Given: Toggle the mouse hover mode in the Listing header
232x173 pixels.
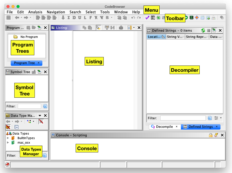Looking at the screenshot, I should (98, 28).
